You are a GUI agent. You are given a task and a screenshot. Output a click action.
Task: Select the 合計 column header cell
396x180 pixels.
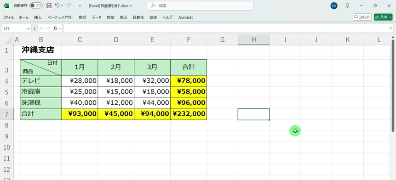189,67
